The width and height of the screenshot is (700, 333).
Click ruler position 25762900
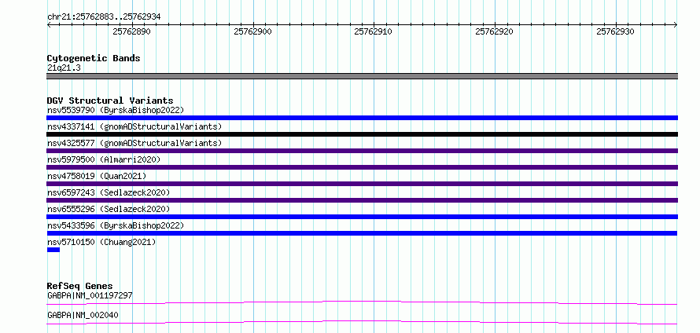pos(252,31)
